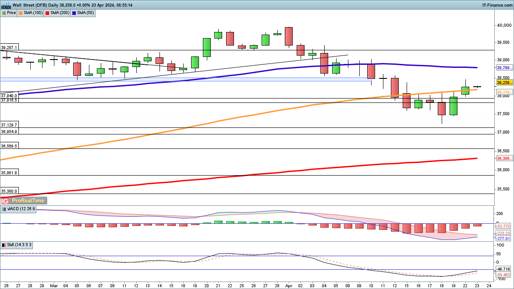
Task: Click the Price candle color icon
Action: [x=4, y=13]
